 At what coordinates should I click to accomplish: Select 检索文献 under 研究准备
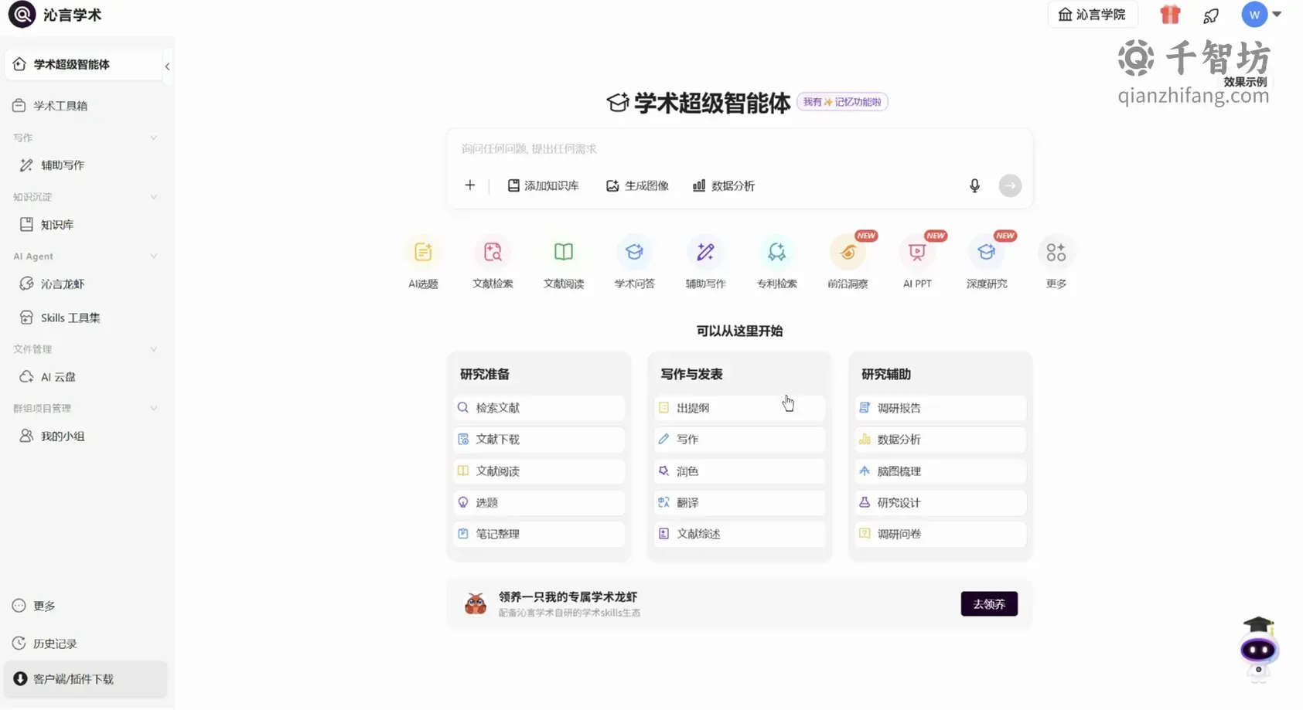click(539, 408)
